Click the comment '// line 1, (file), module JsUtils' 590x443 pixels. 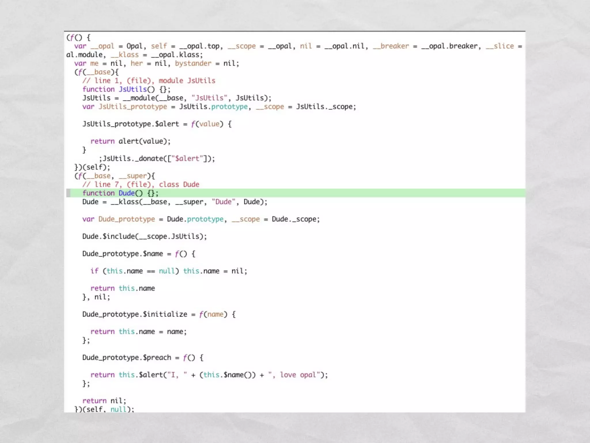(x=149, y=81)
